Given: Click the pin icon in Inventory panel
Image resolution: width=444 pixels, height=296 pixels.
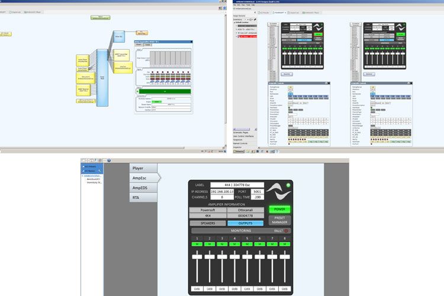Looking at the screenshot, I should 255,20.
